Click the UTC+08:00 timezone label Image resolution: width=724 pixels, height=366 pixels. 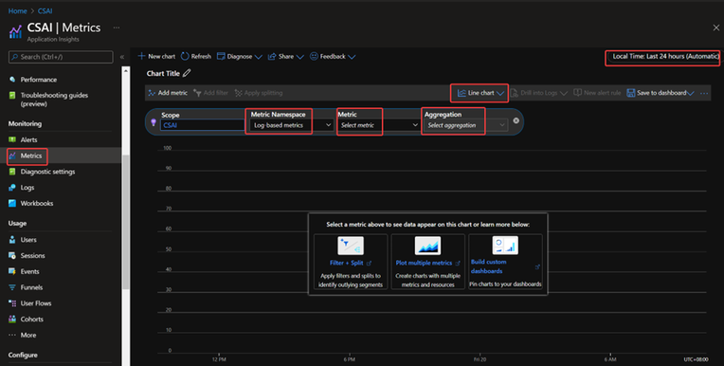click(696, 359)
